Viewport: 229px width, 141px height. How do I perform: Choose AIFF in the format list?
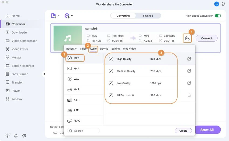84,100
